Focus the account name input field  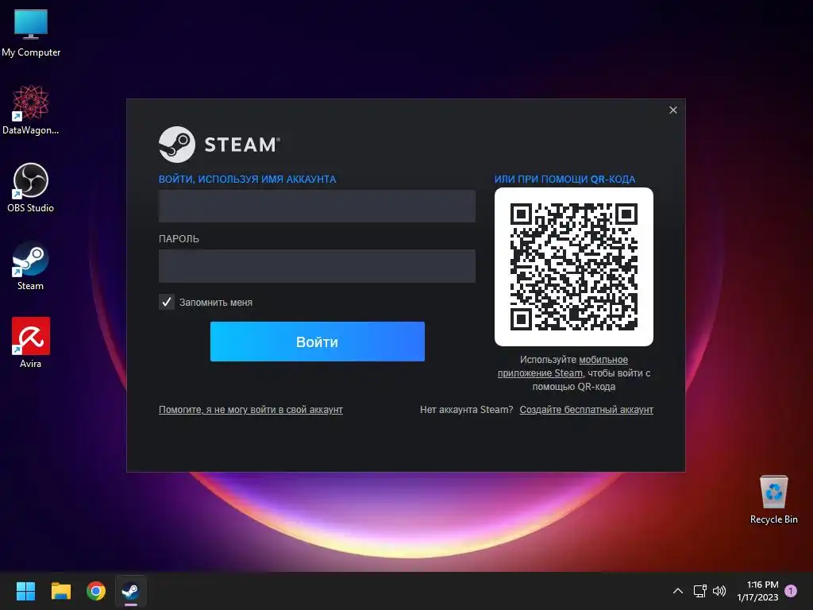(x=317, y=206)
